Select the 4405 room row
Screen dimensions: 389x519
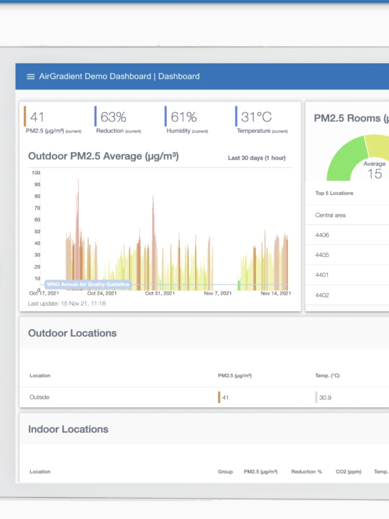point(347,255)
